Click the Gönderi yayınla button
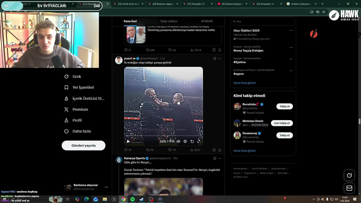The image size is (361, 203). click(83, 145)
